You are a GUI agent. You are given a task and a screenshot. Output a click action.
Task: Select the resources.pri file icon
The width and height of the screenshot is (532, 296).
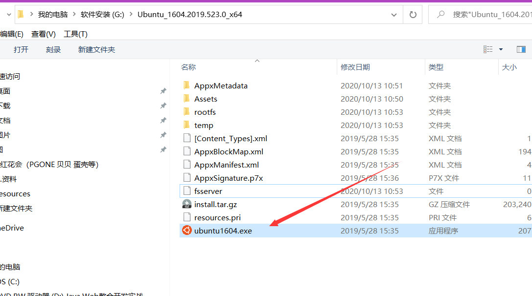pos(186,217)
